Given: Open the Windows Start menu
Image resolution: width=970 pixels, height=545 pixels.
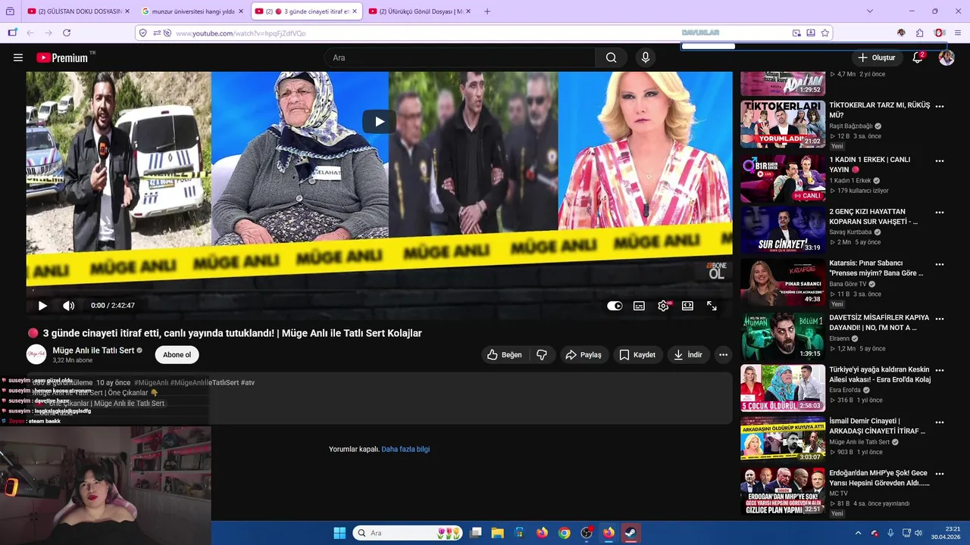Looking at the screenshot, I should click(339, 533).
